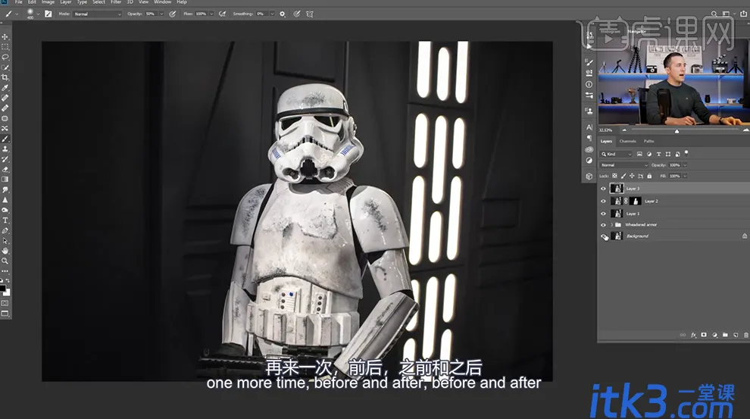This screenshot has height=419, width=750.
Task: Click the layer Opacity 100% field
Action: [x=674, y=165]
